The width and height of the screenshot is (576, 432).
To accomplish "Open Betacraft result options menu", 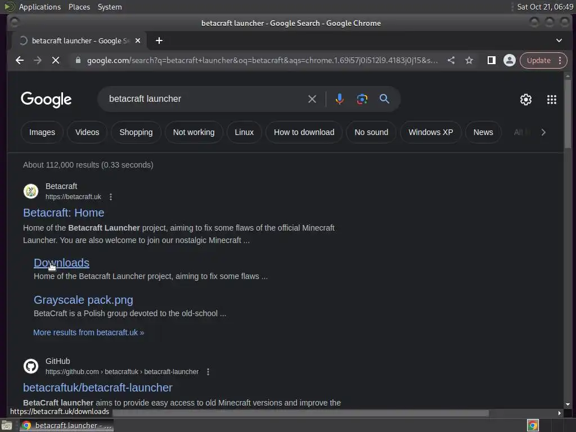I will click(111, 197).
